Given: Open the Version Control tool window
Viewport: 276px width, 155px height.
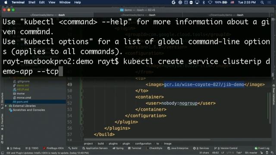Looking at the screenshot, I should coord(226,148).
